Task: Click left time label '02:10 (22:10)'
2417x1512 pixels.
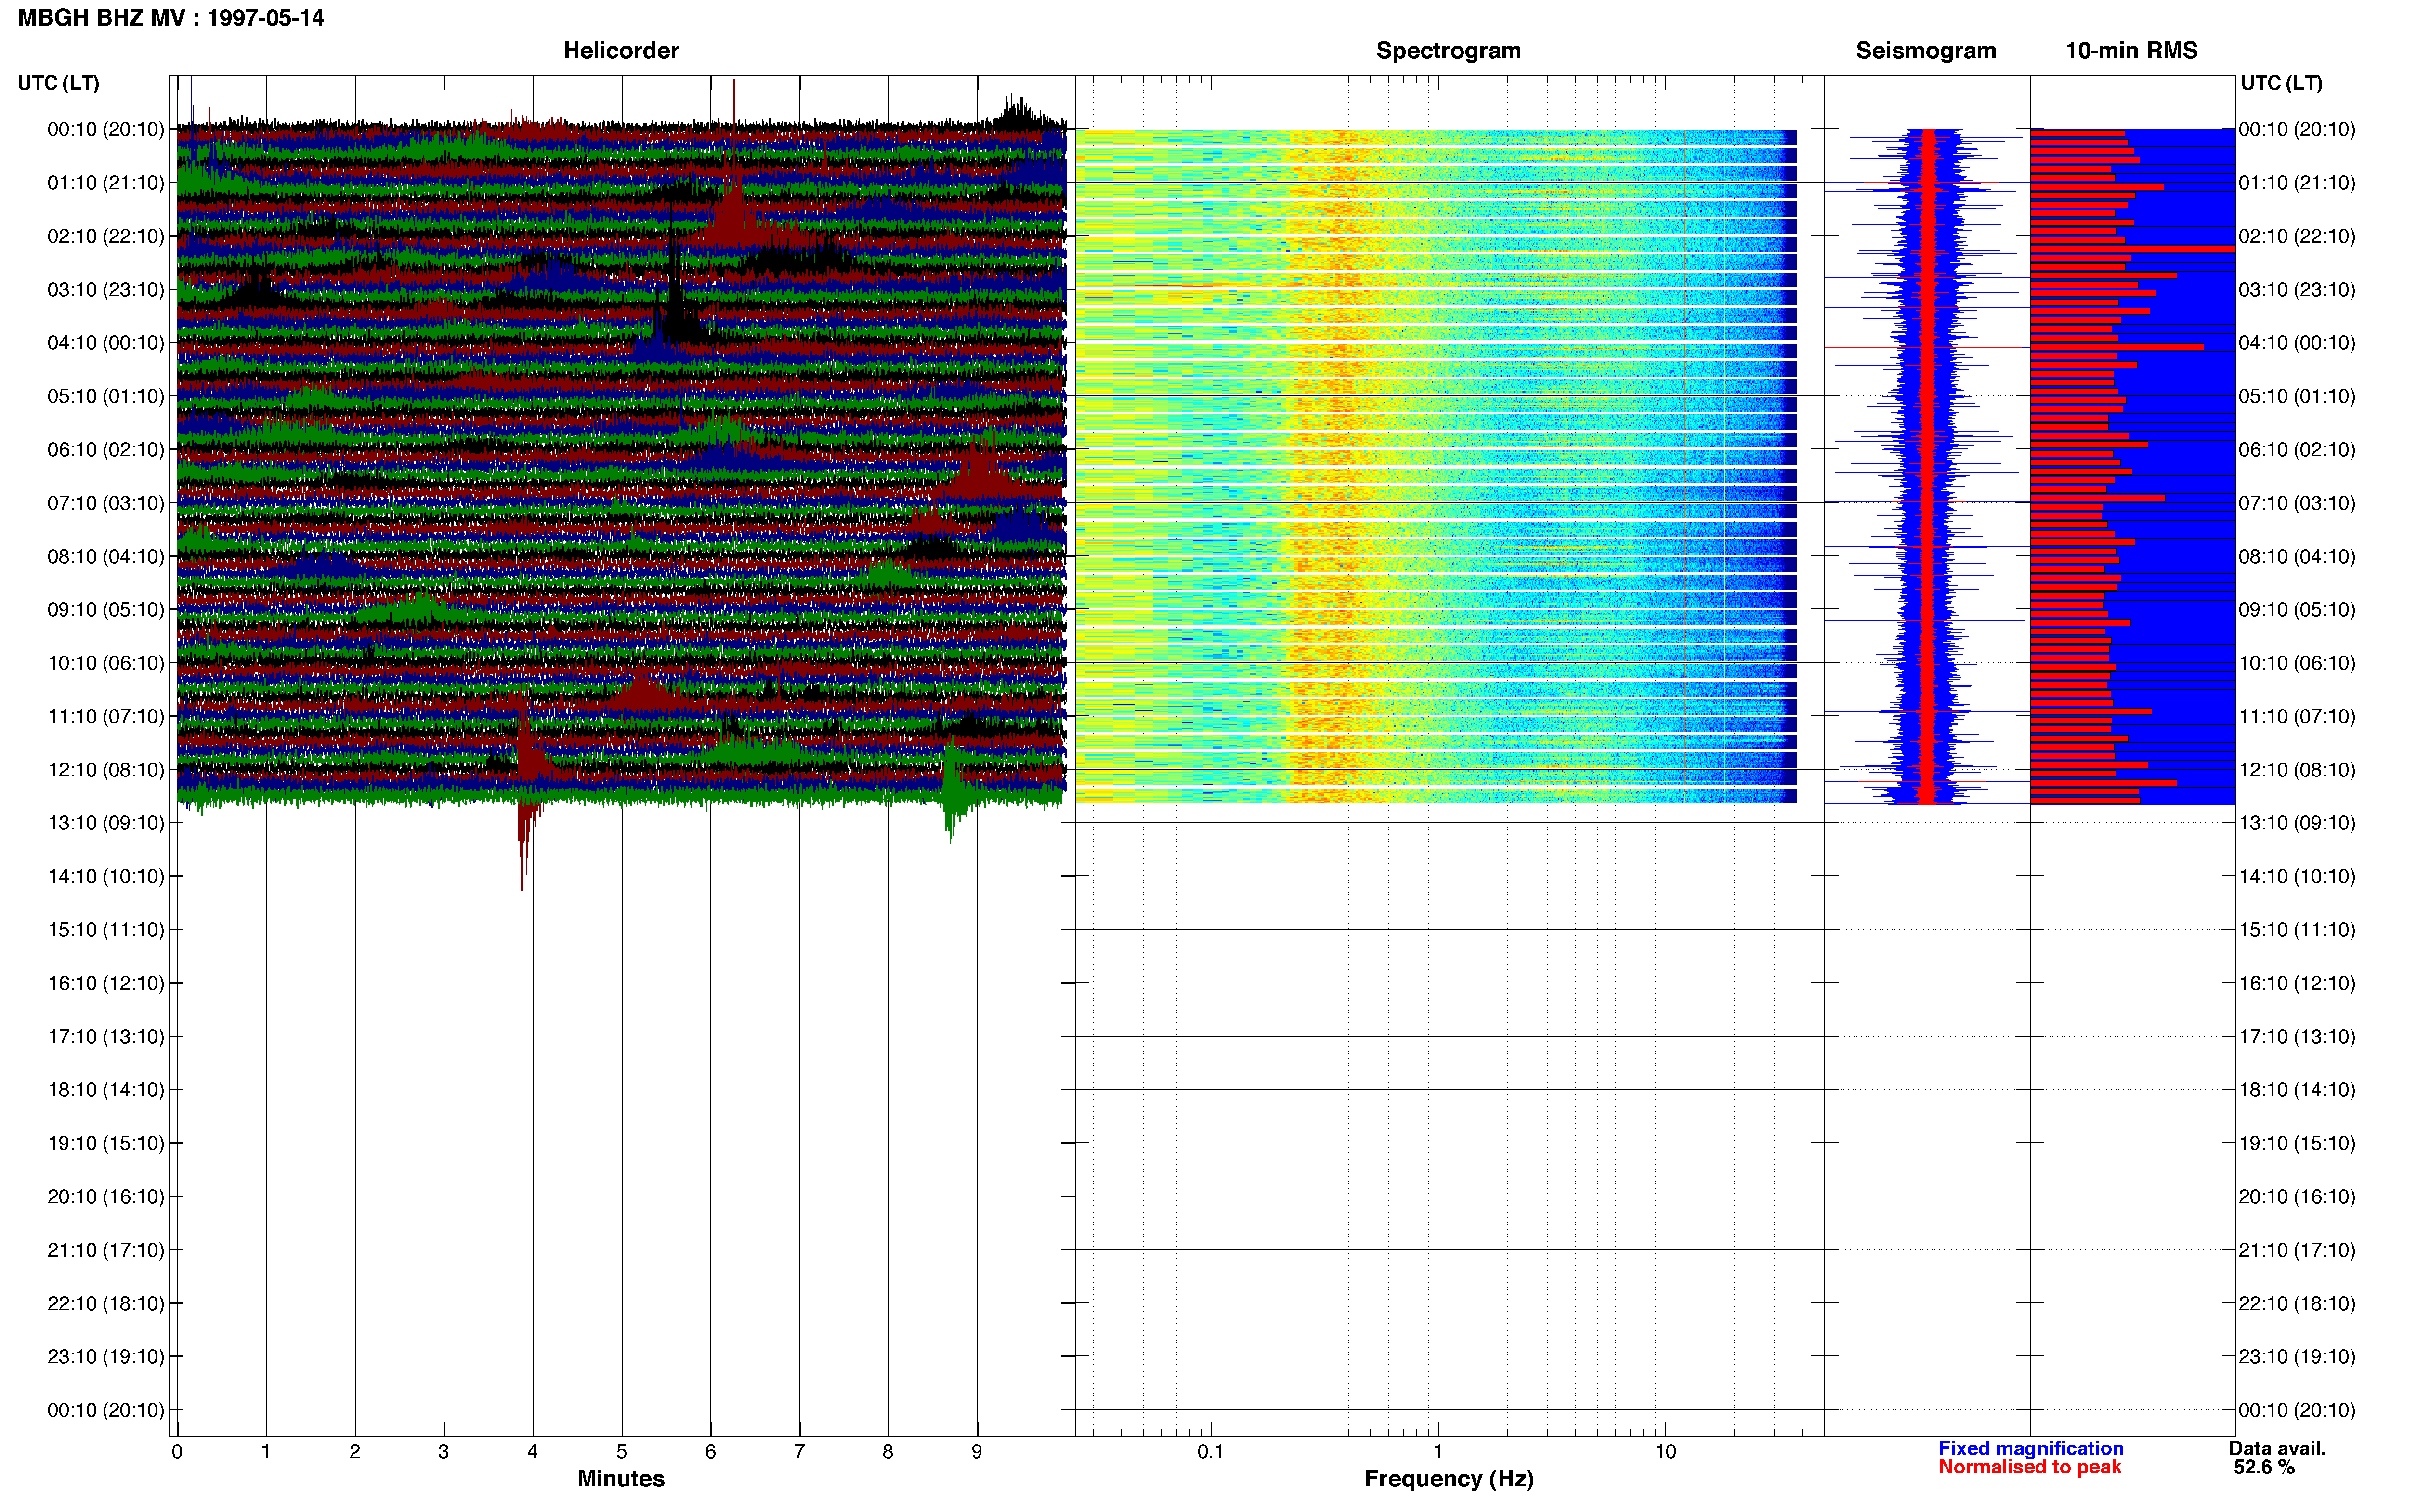Action: (106, 236)
